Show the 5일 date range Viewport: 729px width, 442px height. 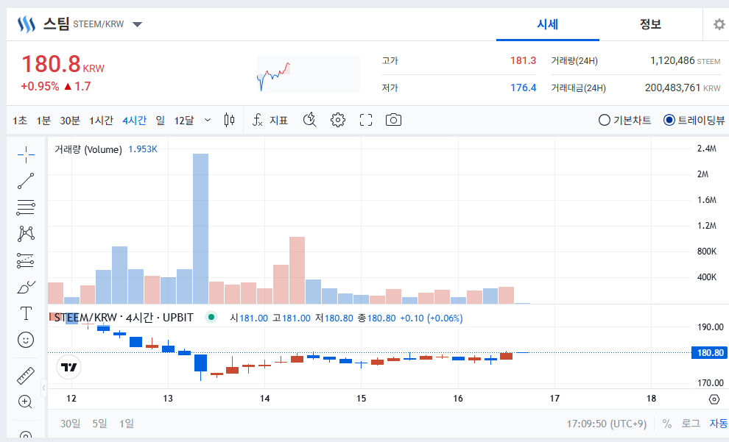(x=99, y=424)
